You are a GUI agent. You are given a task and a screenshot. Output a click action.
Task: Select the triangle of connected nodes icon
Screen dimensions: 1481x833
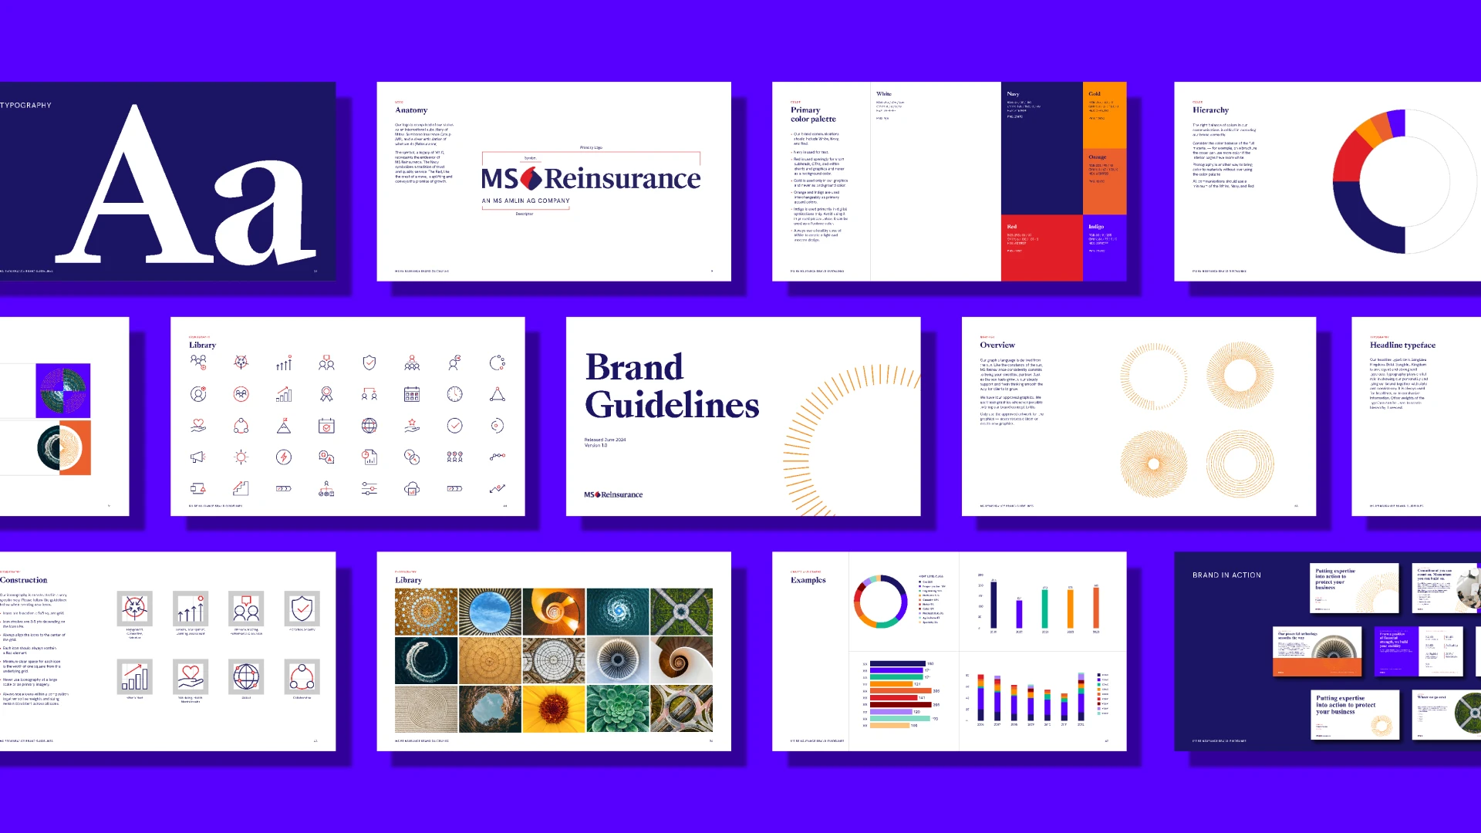tap(498, 394)
